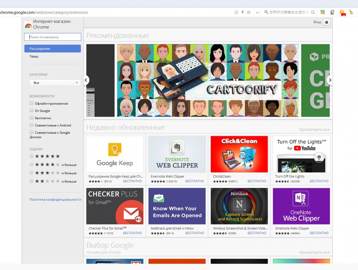Open the OneNote Web Clipper tile
Image resolution: width=358 pixels, height=270 pixels.
301,206
